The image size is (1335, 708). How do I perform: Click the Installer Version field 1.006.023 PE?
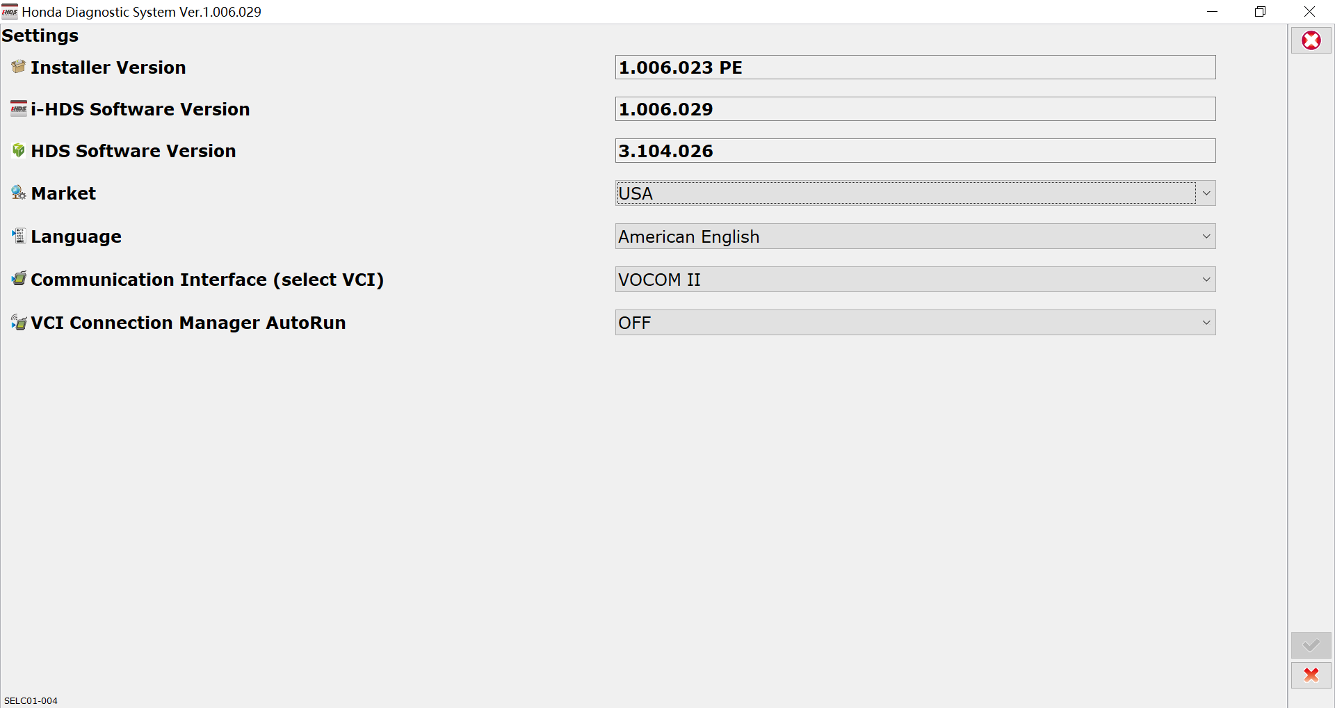coord(915,67)
